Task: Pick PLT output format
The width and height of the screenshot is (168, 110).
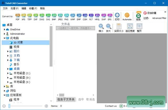Action: [x=91, y=17]
